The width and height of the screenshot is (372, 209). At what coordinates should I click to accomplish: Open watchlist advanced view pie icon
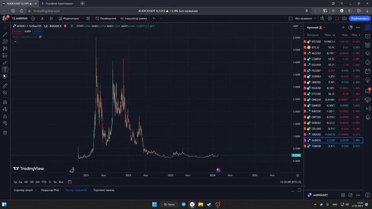pyautogui.click(x=350, y=28)
